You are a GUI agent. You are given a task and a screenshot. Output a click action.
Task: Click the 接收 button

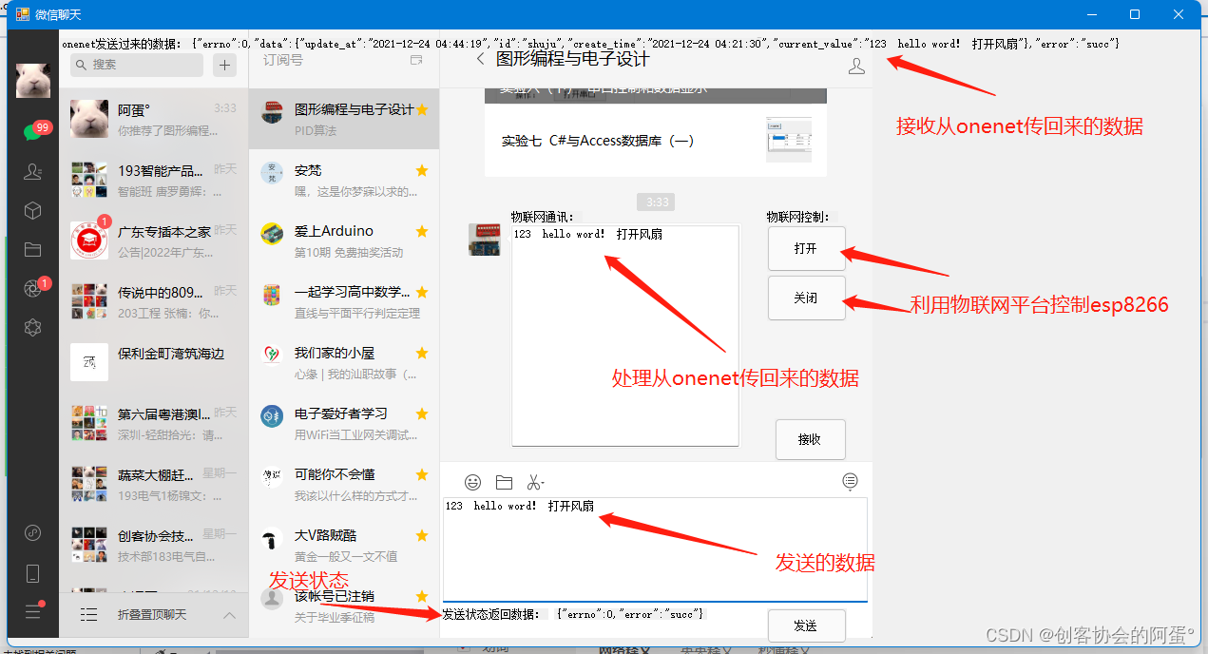[x=810, y=439]
